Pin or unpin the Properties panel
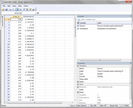133x108 pixels. [131, 63]
